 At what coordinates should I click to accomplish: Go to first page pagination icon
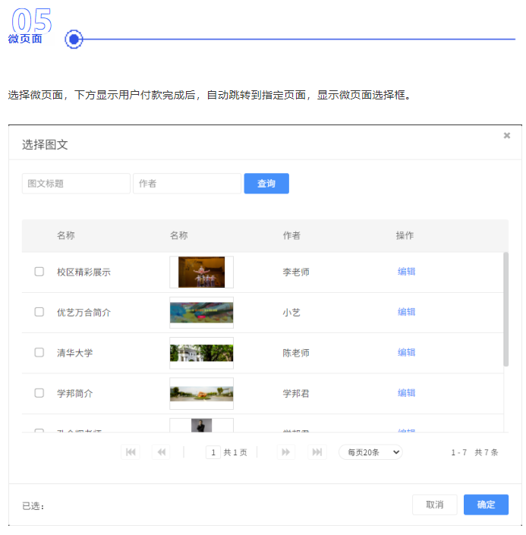131,452
